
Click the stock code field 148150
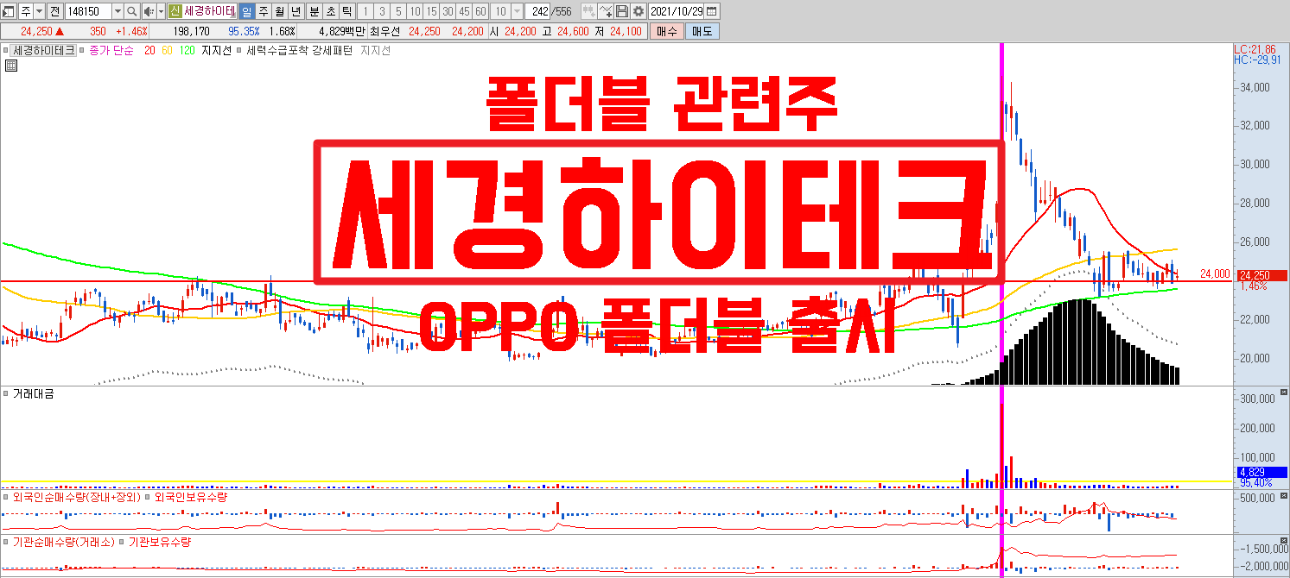pos(88,11)
